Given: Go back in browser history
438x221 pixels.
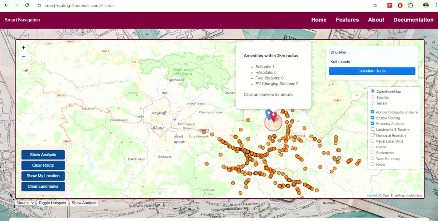Looking at the screenshot, I should pos(7,5).
